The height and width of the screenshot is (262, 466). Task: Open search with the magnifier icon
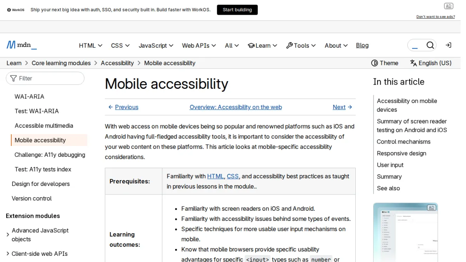click(x=430, y=45)
